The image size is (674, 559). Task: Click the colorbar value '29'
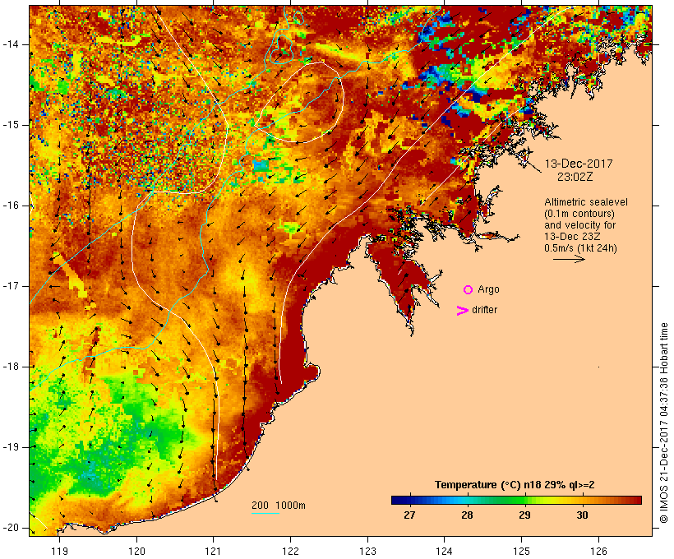click(525, 515)
